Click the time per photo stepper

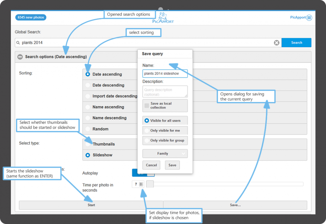[x=141, y=184]
